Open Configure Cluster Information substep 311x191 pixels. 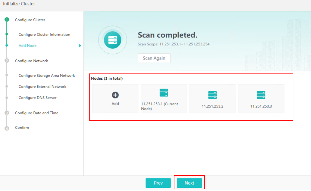point(45,34)
